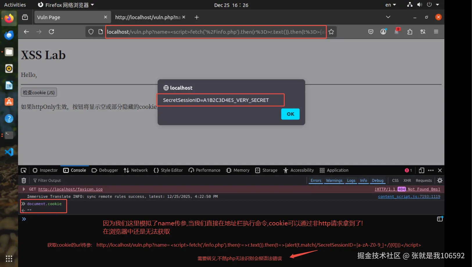Toggle the Logs console filter
472x267 pixels.
[351, 181]
